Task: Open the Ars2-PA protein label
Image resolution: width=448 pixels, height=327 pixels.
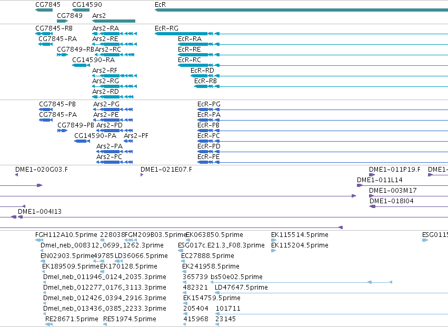Action: click(x=109, y=146)
